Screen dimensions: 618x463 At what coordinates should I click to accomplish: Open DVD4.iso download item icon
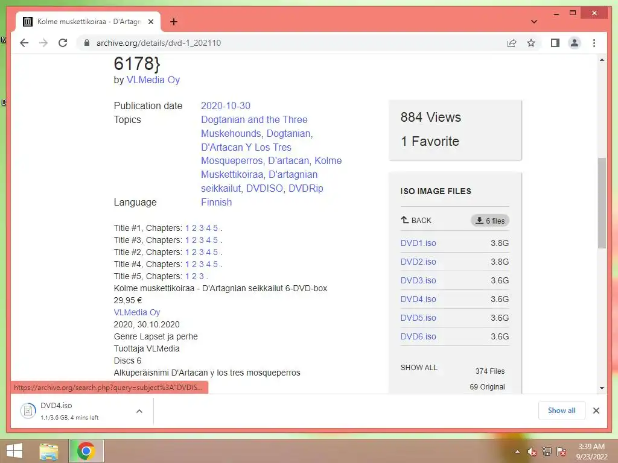28,411
